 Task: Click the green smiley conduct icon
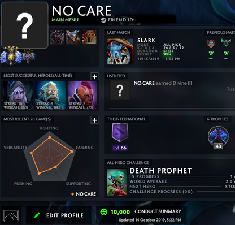pyautogui.click(x=104, y=212)
